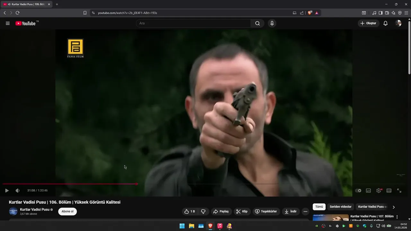
Task: Open the 107. Bölüm recommended video title
Action: coord(372,218)
